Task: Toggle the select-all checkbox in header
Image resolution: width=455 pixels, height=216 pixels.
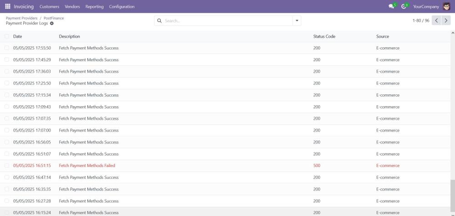Action: click(7, 36)
